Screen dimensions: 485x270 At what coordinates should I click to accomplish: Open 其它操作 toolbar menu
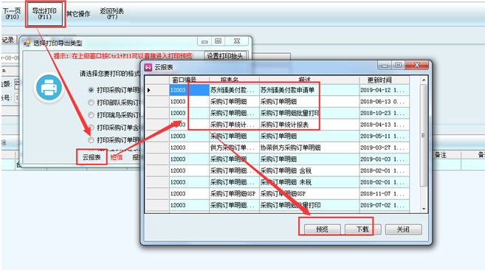point(78,14)
